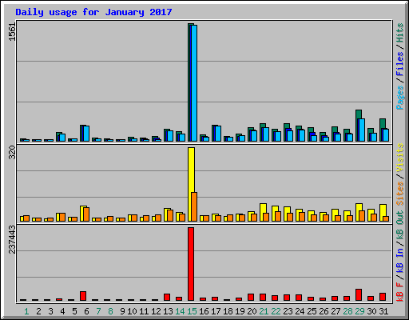Click the 'kB Out' legend label
The height and width of the screenshot is (320, 409).
tap(400, 225)
